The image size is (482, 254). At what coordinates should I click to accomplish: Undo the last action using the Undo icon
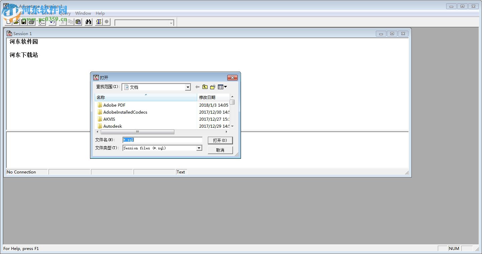(x=52, y=22)
